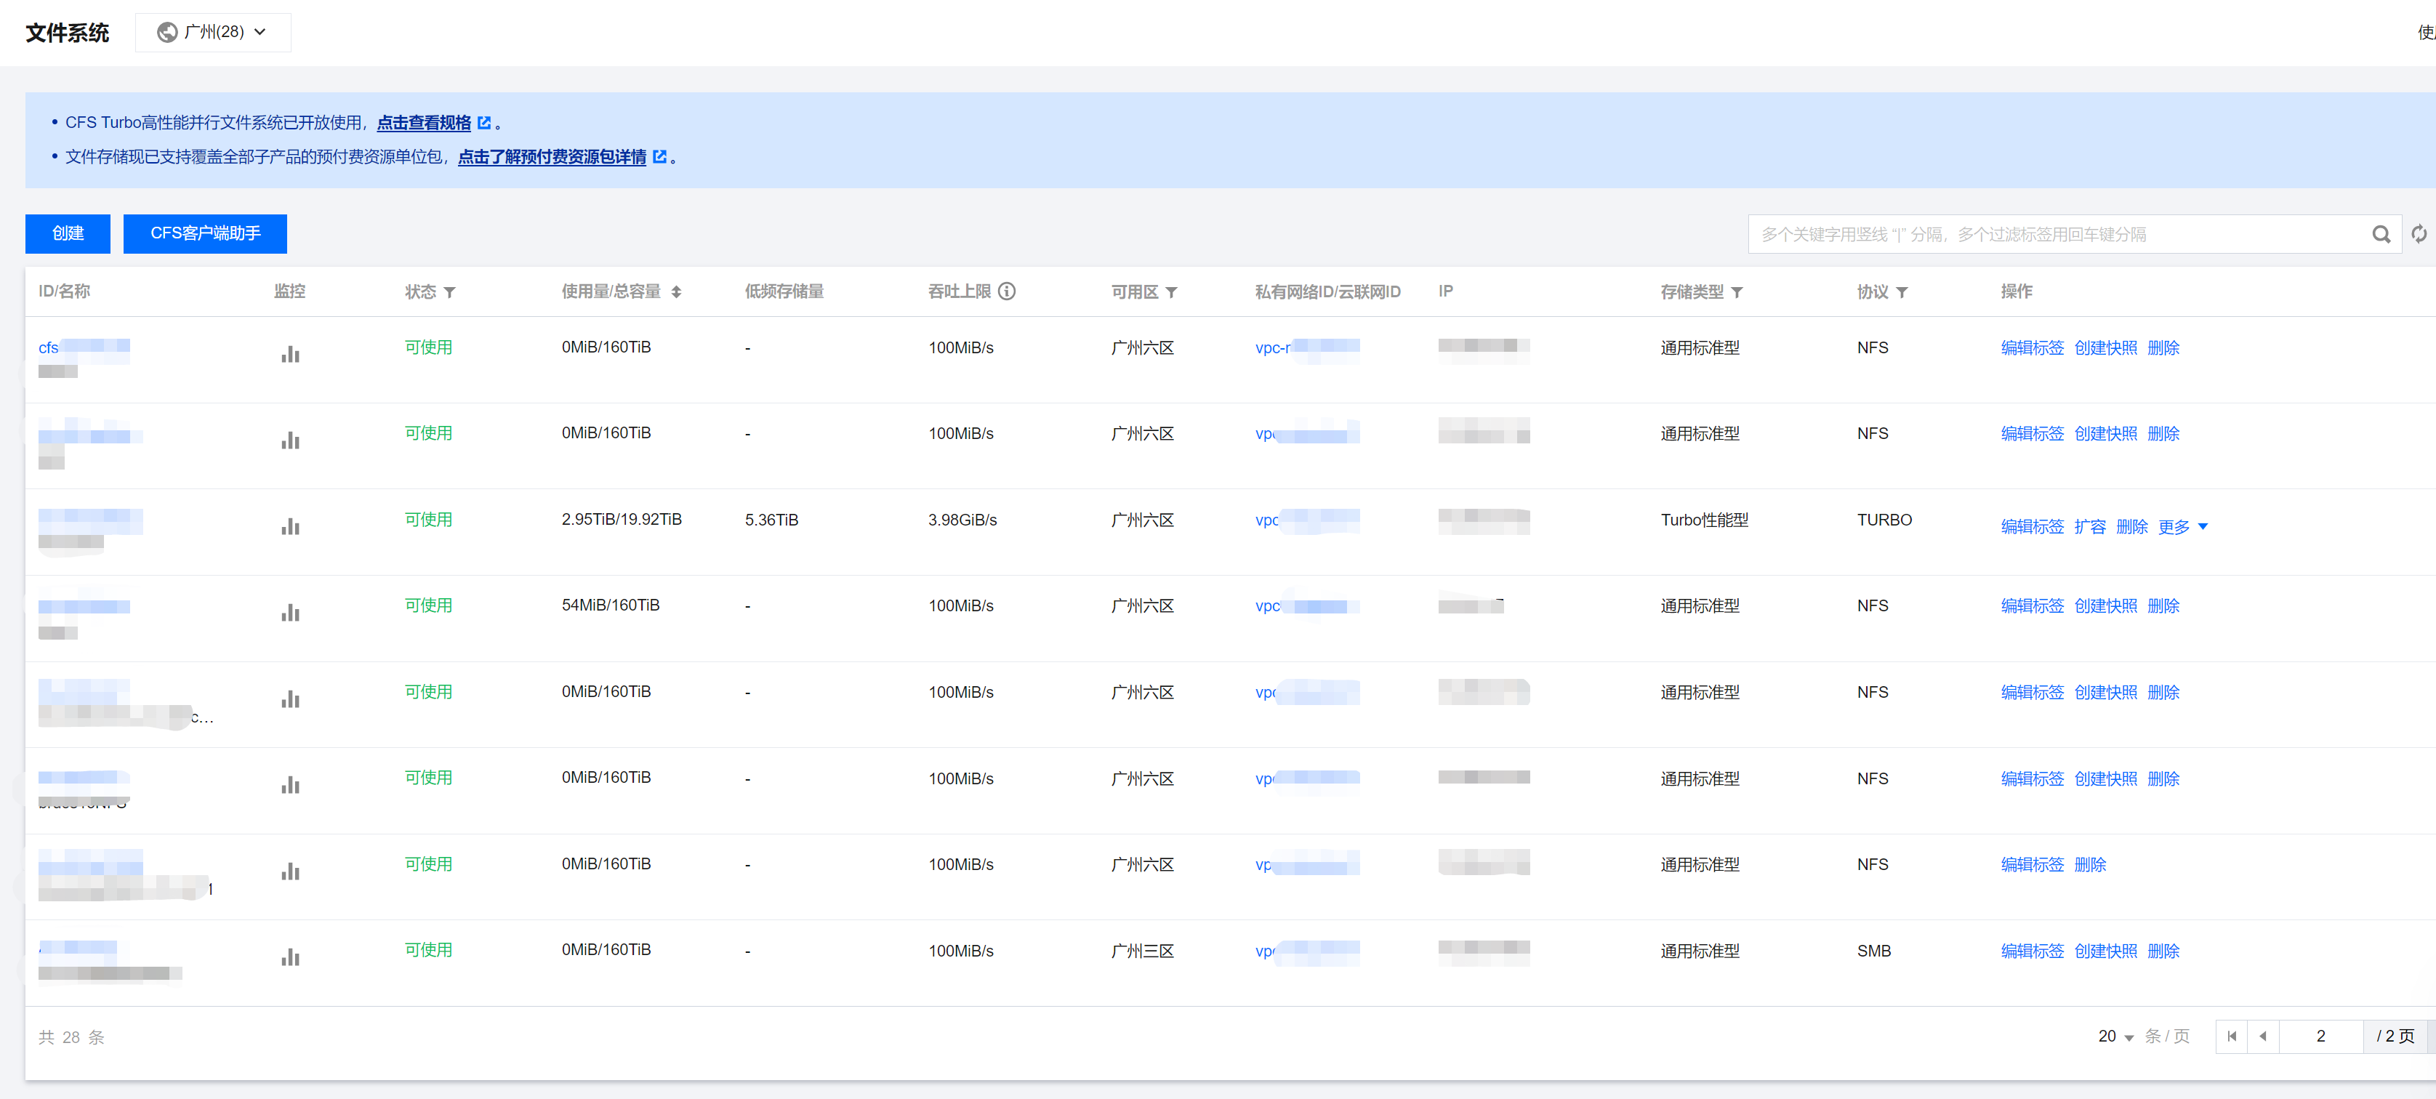Screen dimensions: 2436x1099
Task: Open CFS客户端助手
Action: point(204,233)
